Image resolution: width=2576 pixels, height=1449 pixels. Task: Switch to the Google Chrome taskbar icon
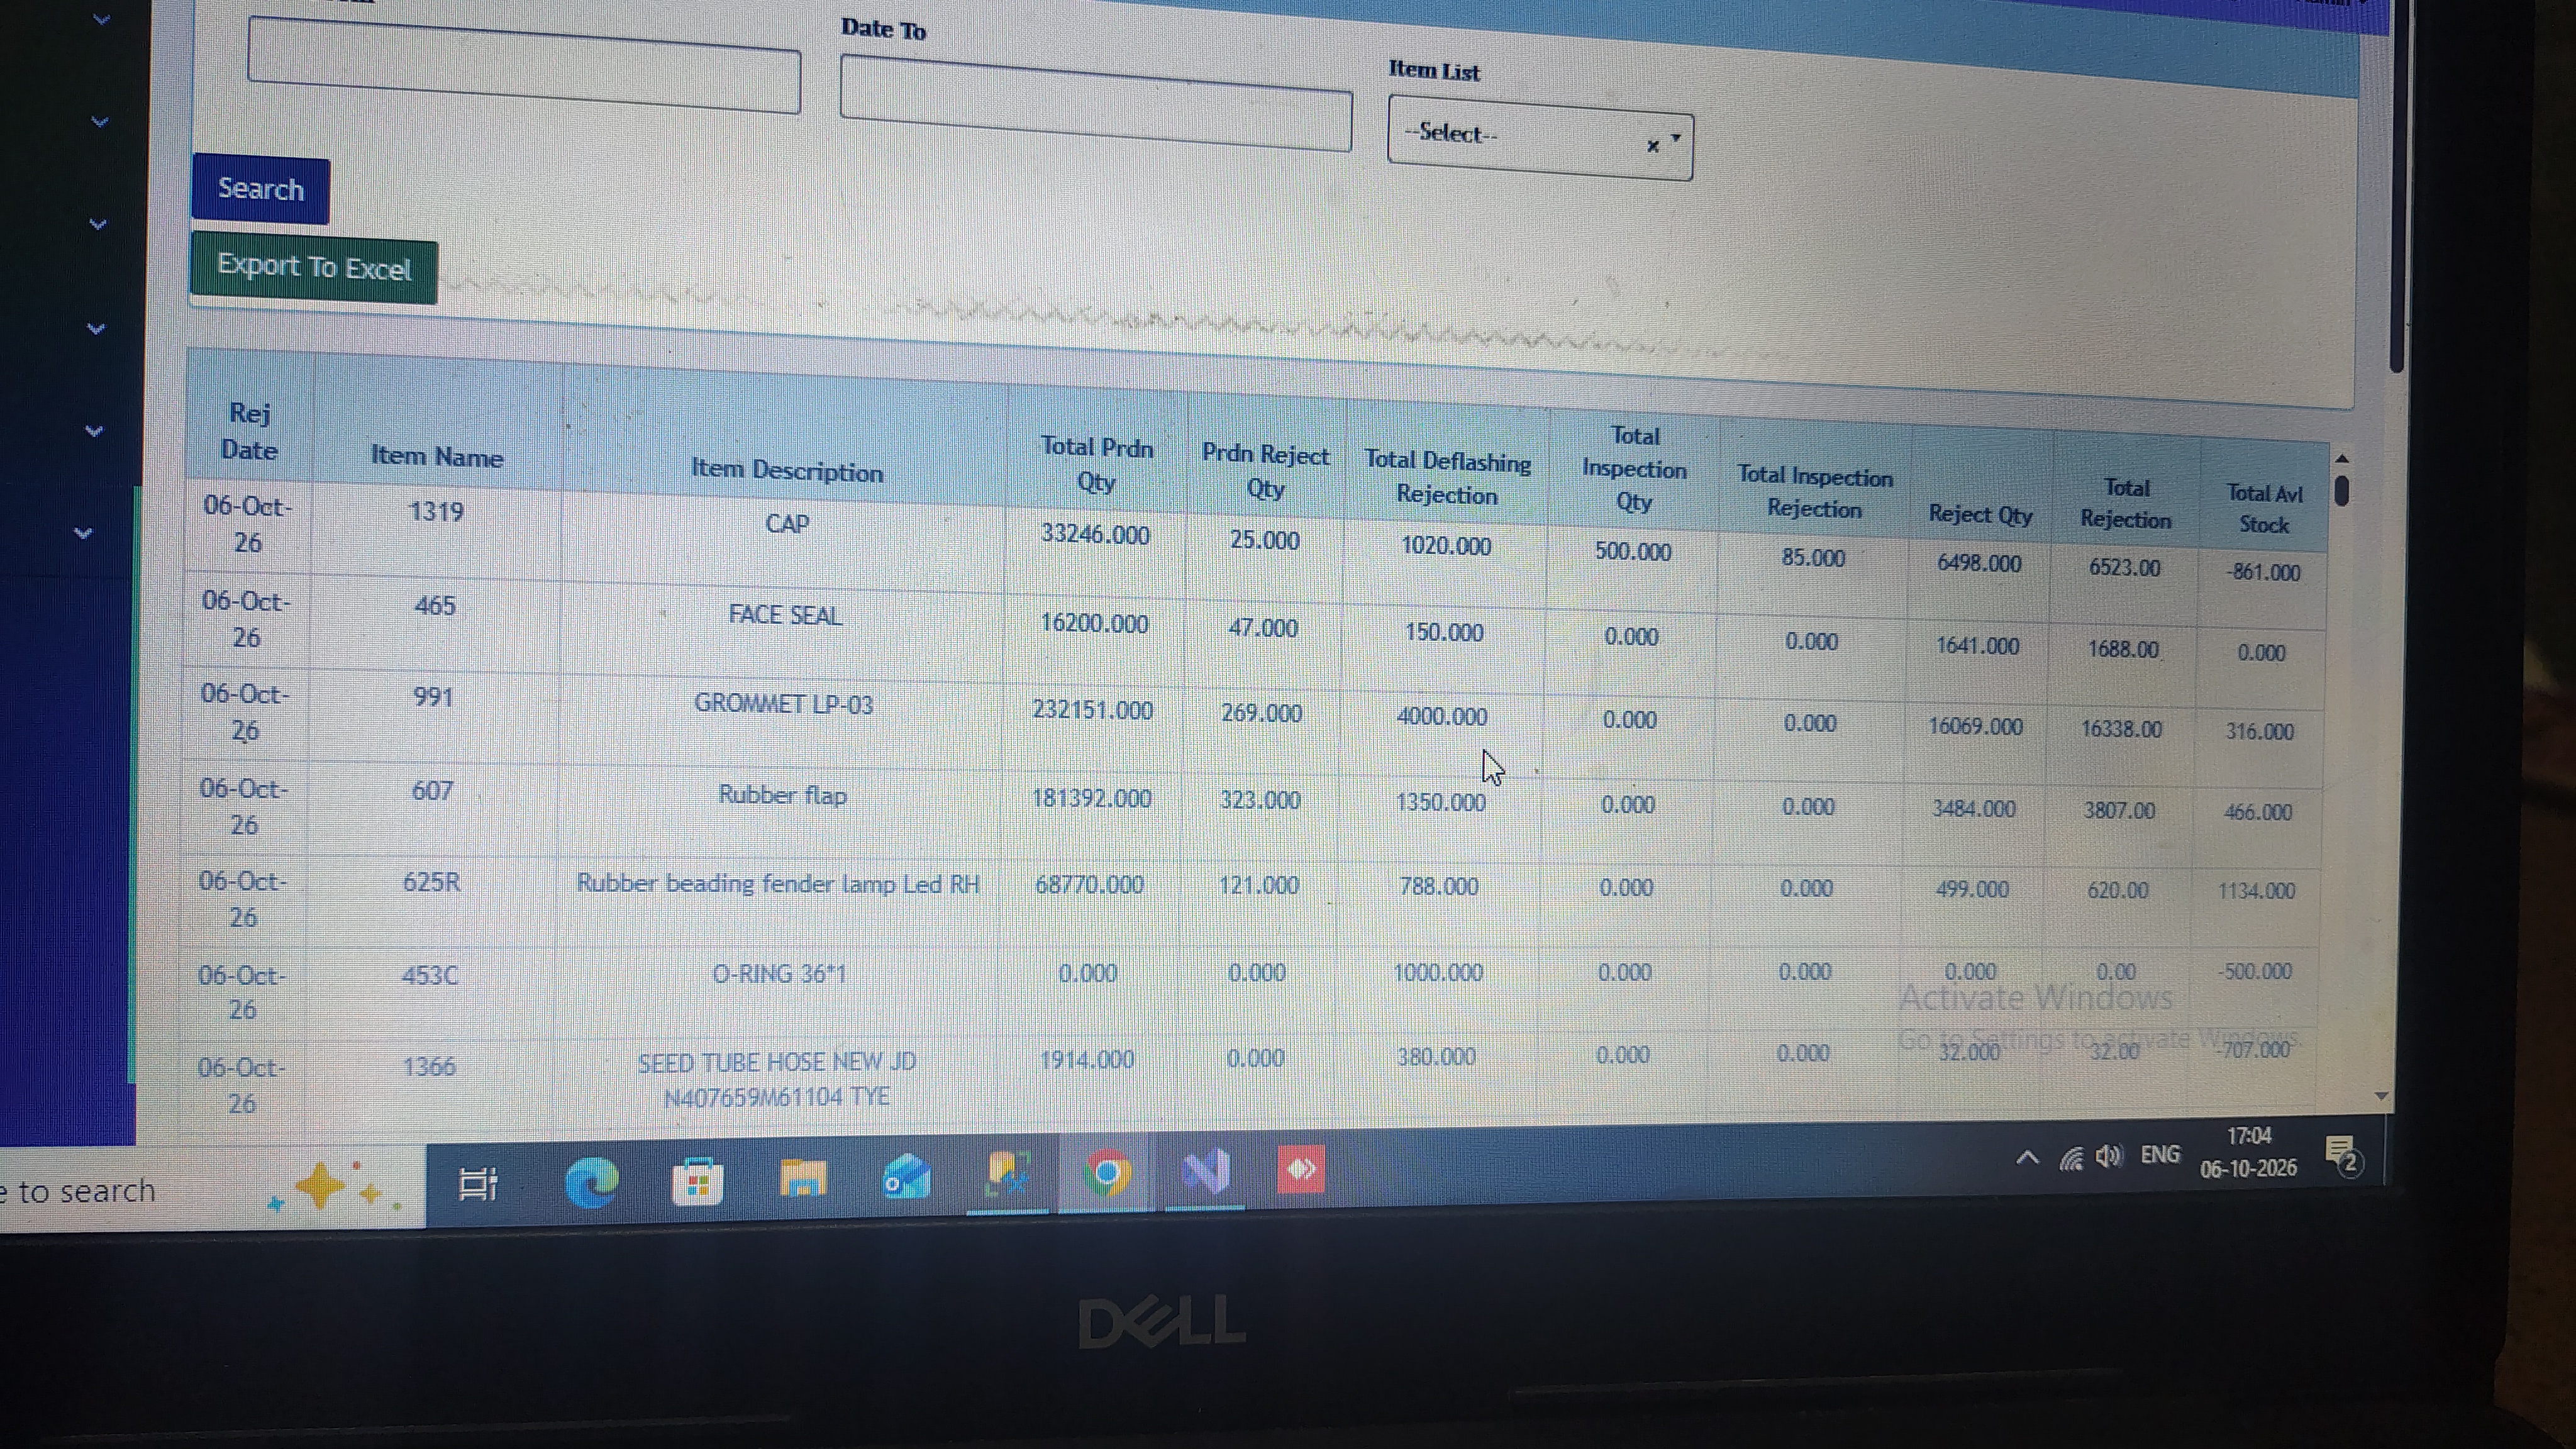pos(1106,1173)
